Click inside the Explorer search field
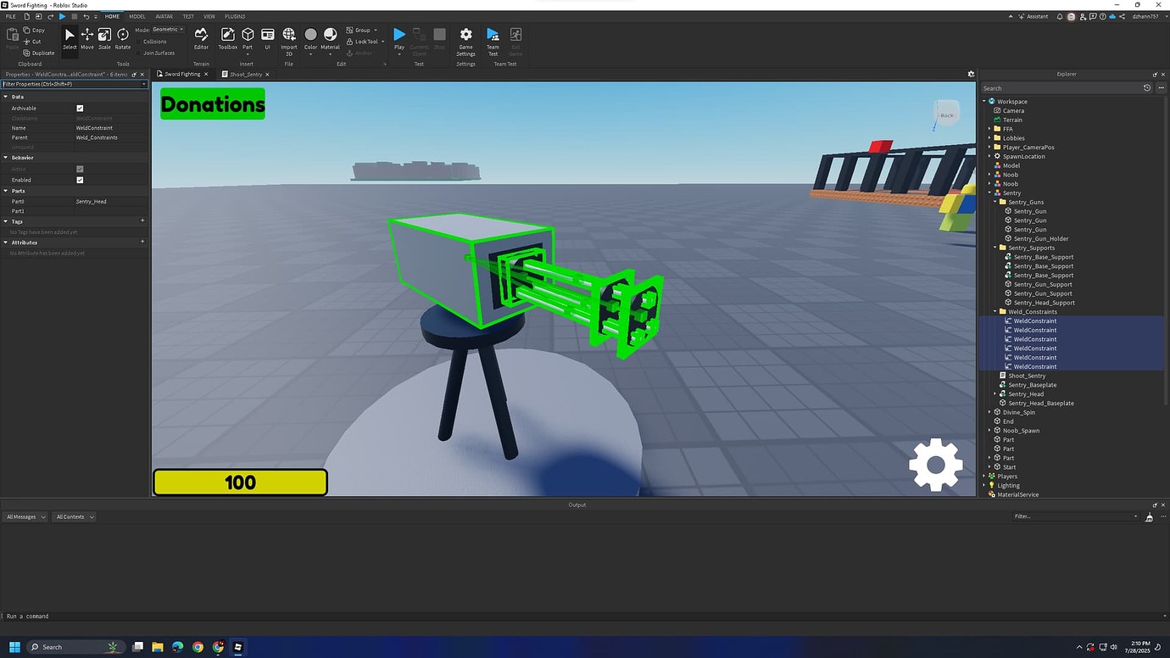The height and width of the screenshot is (658, 1170). [x=1060, y=87]
